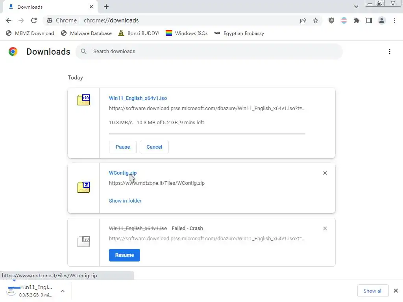The height and width of the screenshot is (302, 403).
Task: Open the Egyptian Embassy bookmark
Action: click(239, 33)
